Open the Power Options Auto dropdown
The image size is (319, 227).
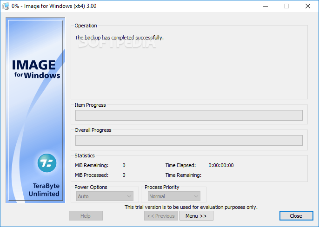[x=105, y=196]
